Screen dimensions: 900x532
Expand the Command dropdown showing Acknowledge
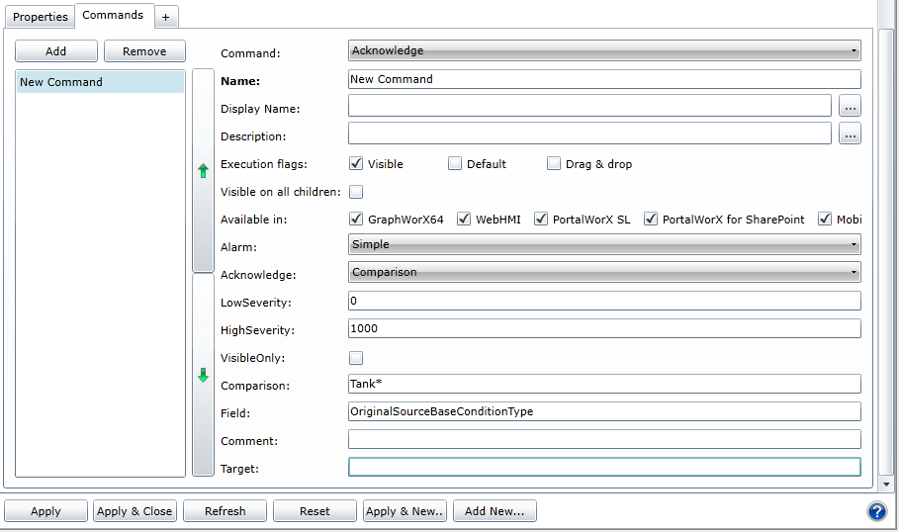(x=604, y=50)
